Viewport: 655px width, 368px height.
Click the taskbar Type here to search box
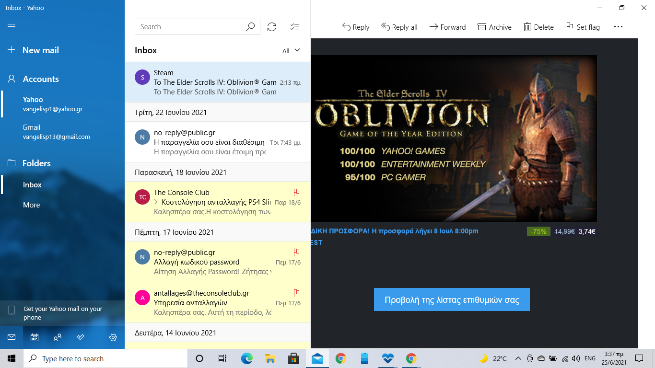pyautogui.click(x=105, y=358)
